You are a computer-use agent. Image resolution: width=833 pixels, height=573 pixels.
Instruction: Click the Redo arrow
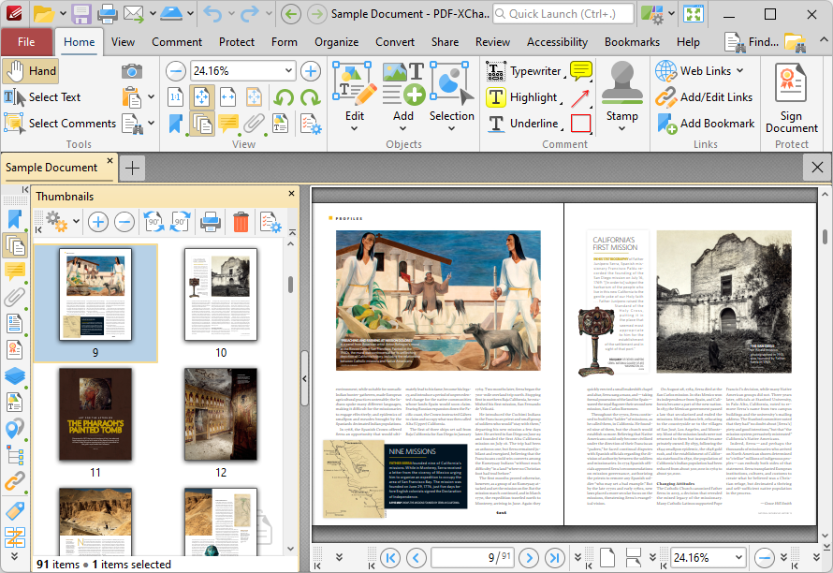coord(250,14)
